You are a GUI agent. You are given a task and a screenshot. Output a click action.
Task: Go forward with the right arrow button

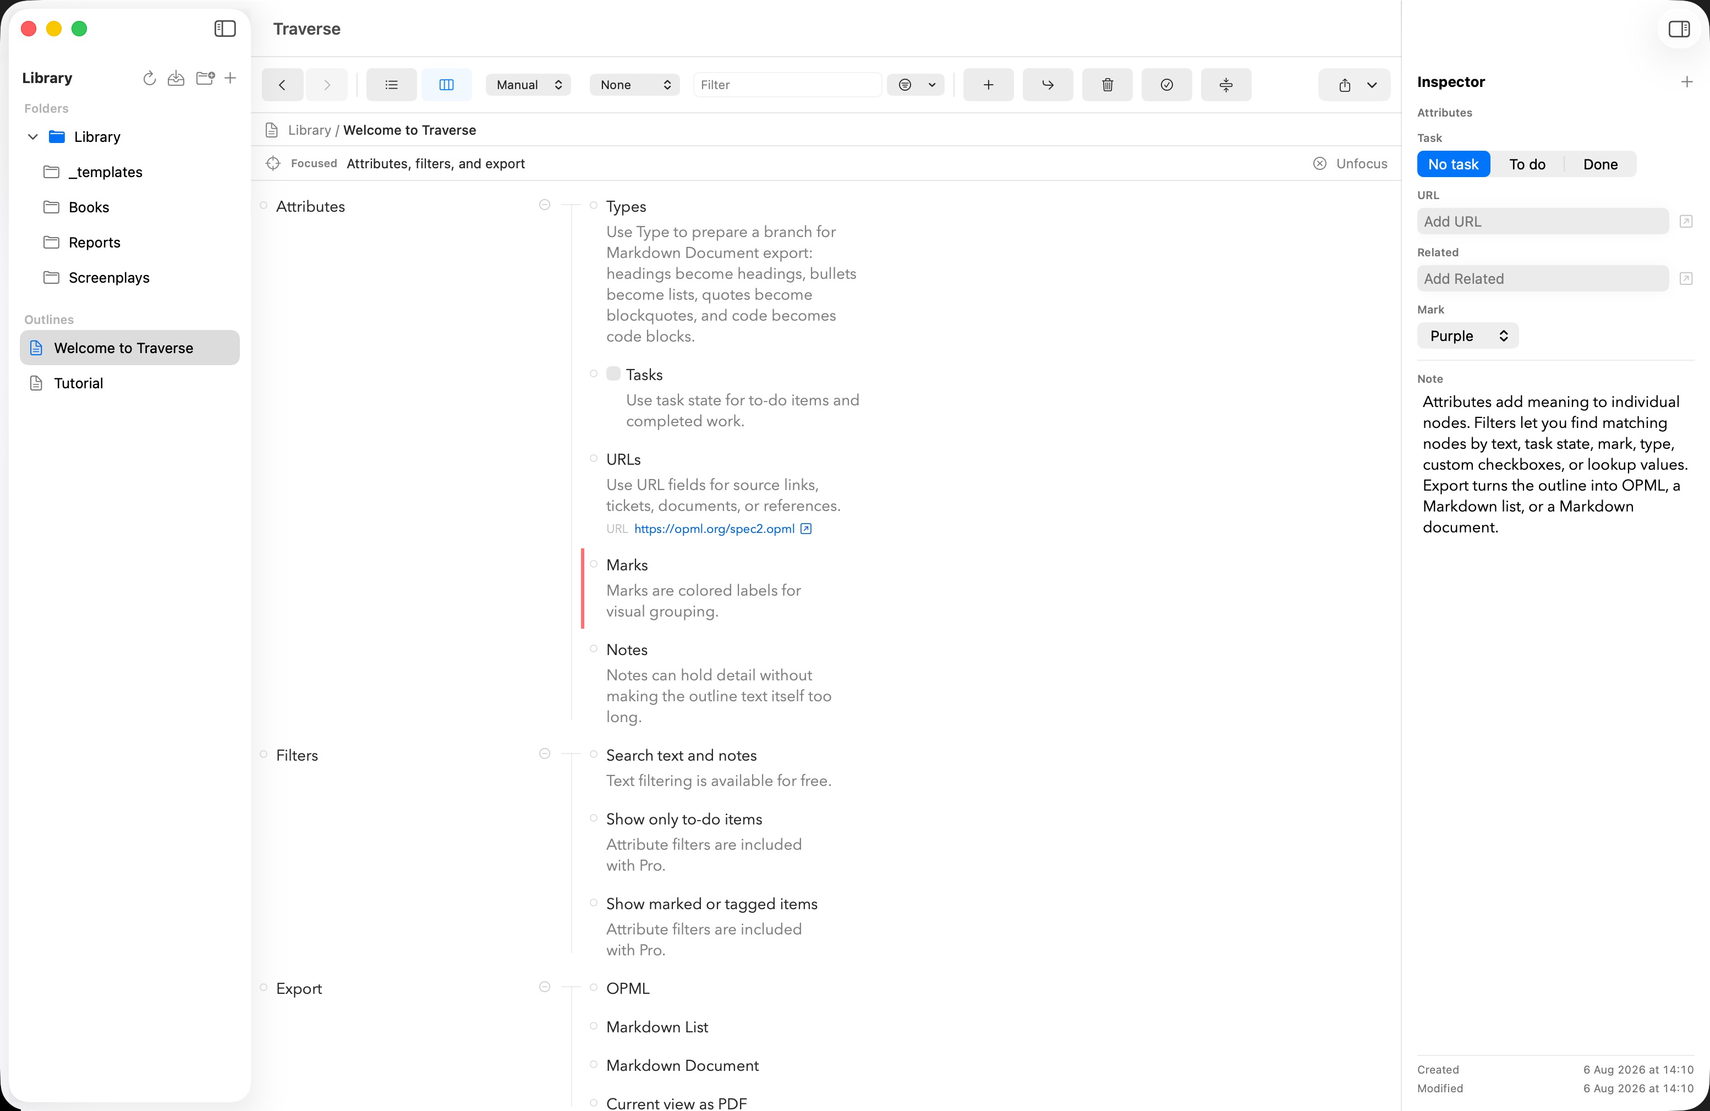[327, 85]
